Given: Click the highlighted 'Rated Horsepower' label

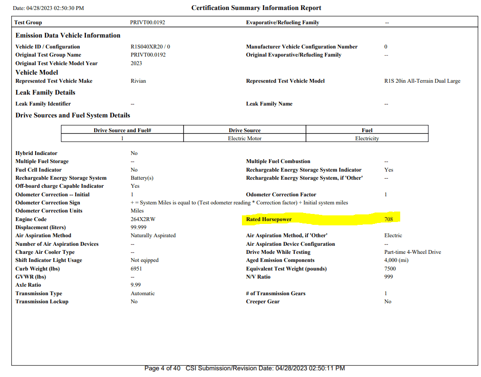Looking at the screenshot, I should pyautogui.click(x=269, y=219).
